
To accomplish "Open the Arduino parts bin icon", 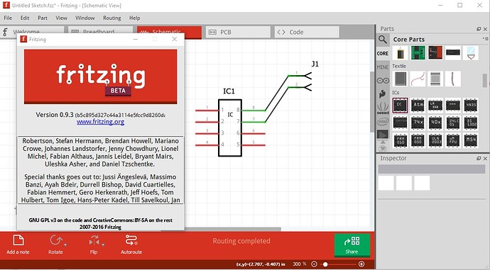I will [383, 81].
